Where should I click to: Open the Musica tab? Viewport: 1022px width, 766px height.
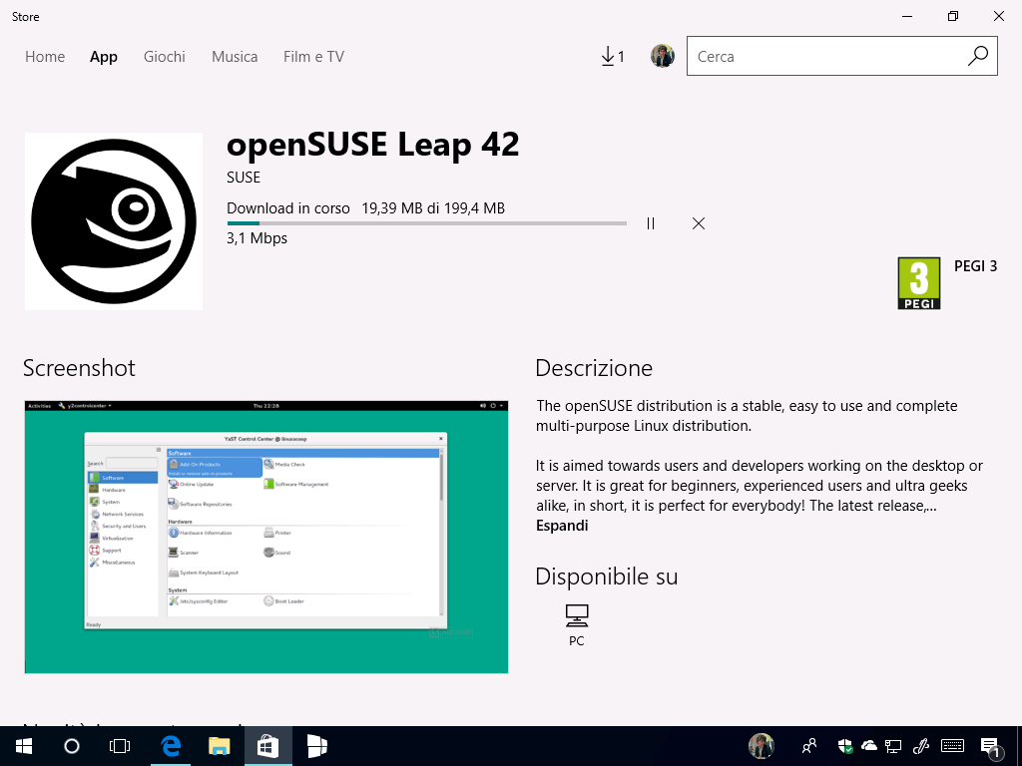[x=235, y=57]
